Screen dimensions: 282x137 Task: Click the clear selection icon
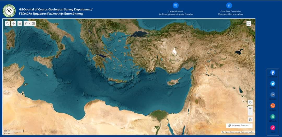click(33, 23)
